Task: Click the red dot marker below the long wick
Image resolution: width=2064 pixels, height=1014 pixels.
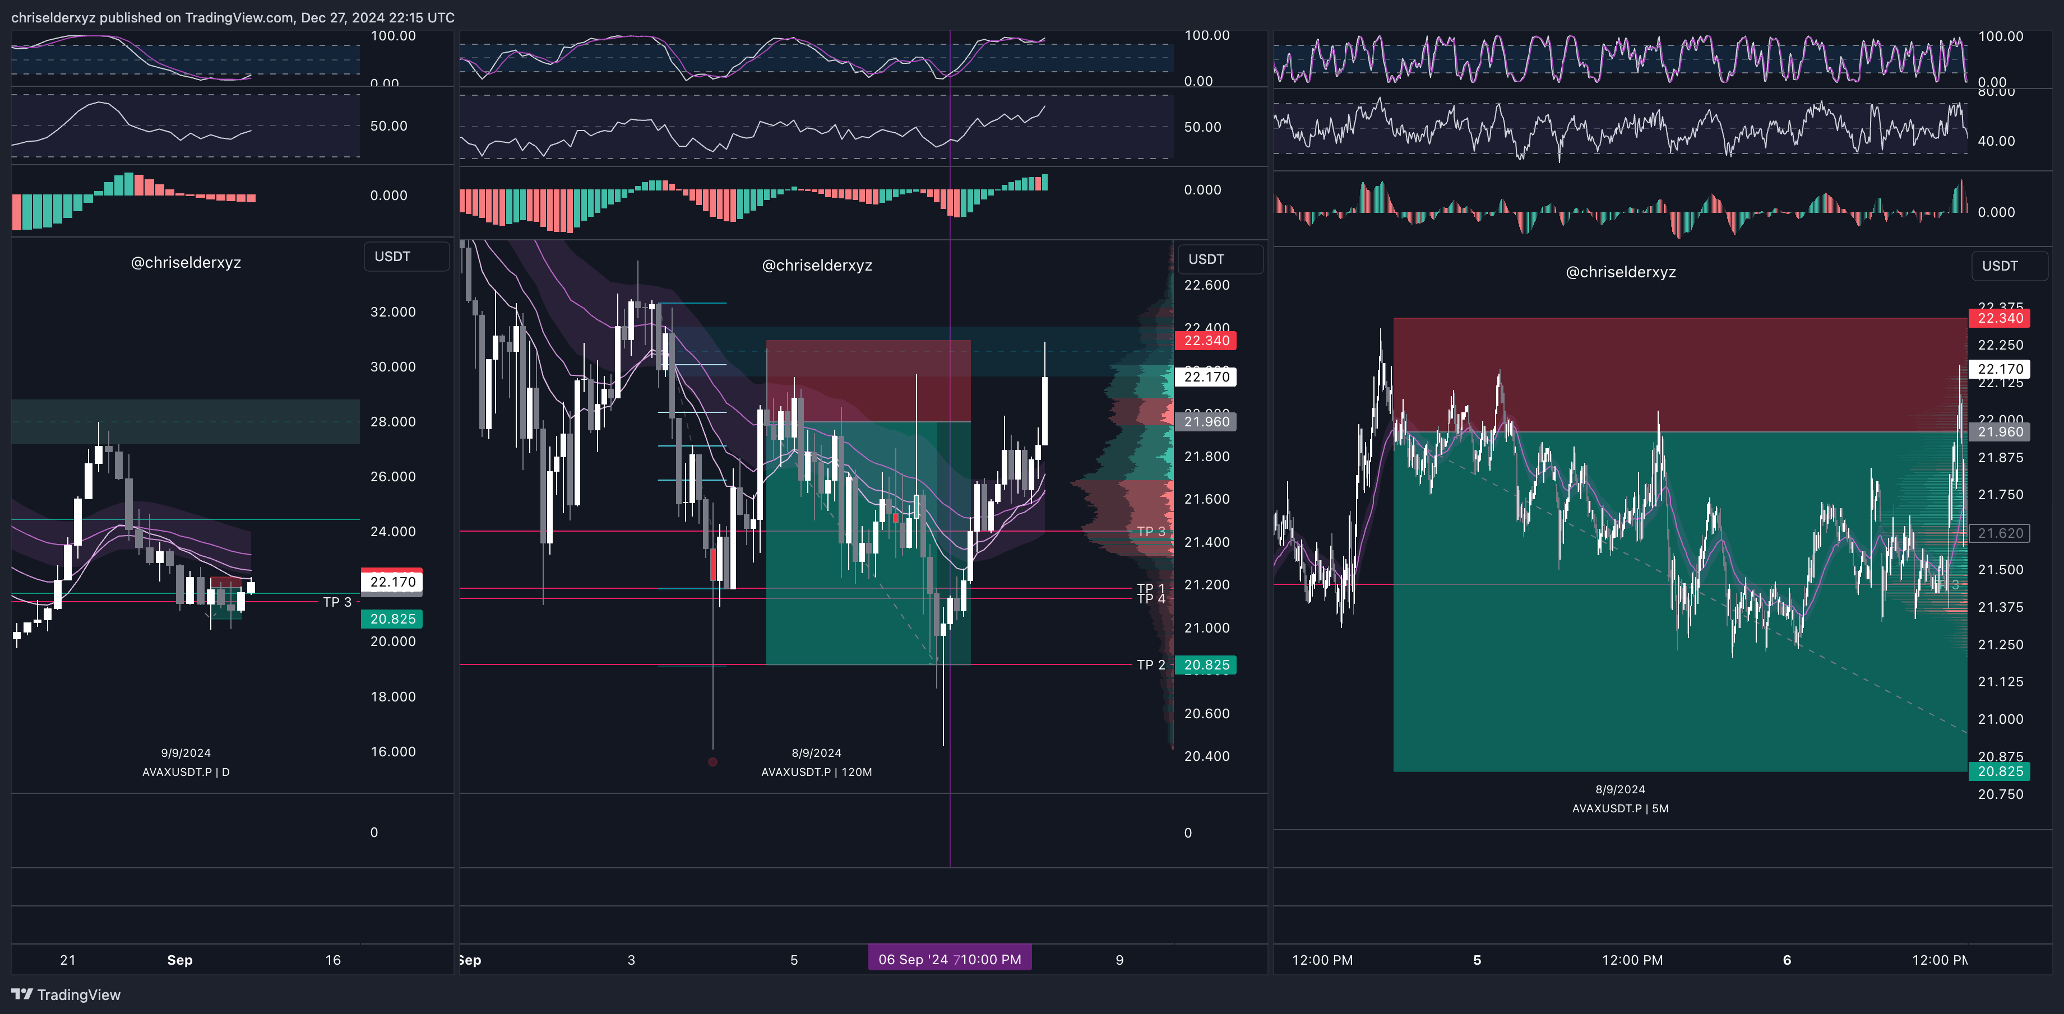Action: tap(712, 762)
